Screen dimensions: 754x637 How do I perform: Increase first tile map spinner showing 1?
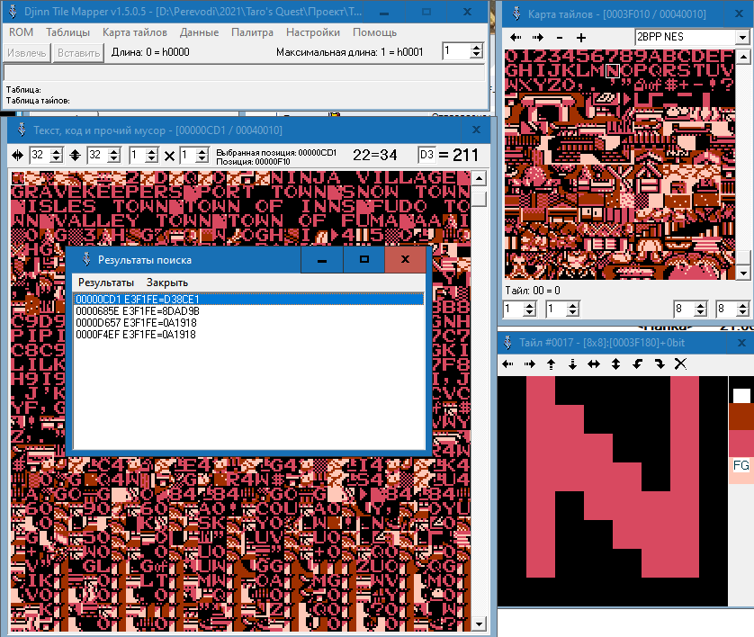pyautogui.click(x=530, y=305)
